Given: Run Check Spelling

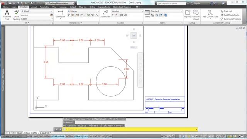Looking at the screenshot, I should 17,15.
